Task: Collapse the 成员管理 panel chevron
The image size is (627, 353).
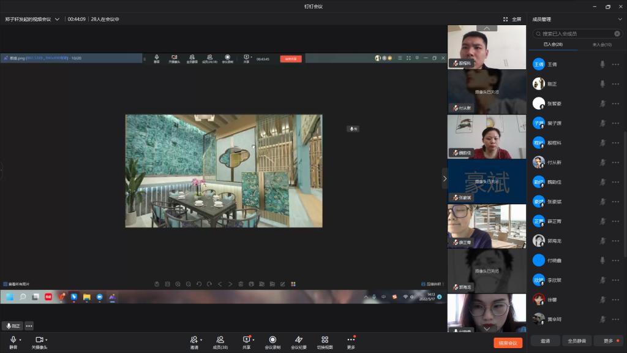Action: coord(620,19)
